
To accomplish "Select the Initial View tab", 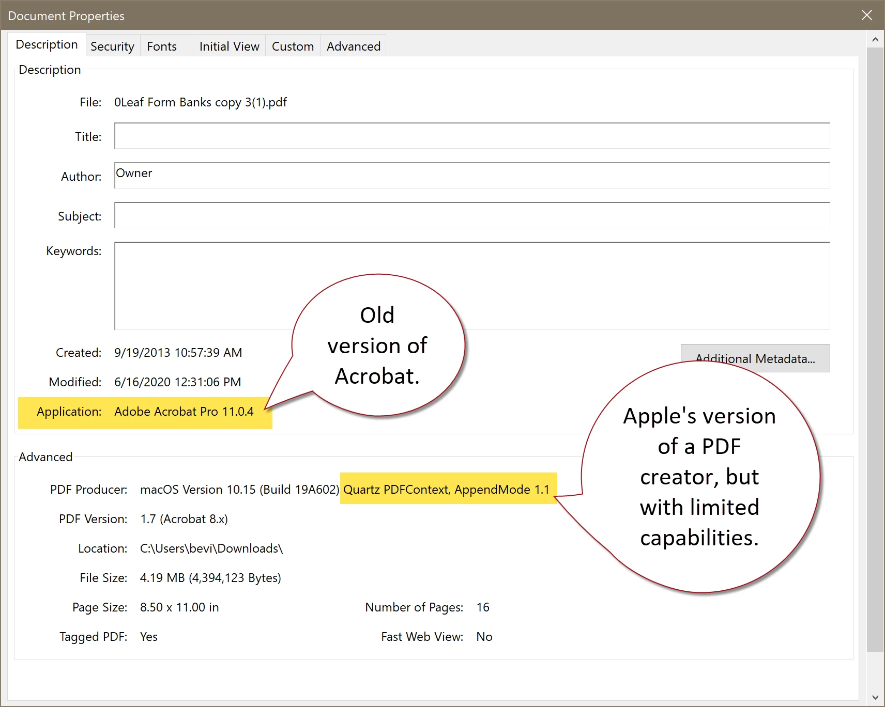I will [229, 46].
